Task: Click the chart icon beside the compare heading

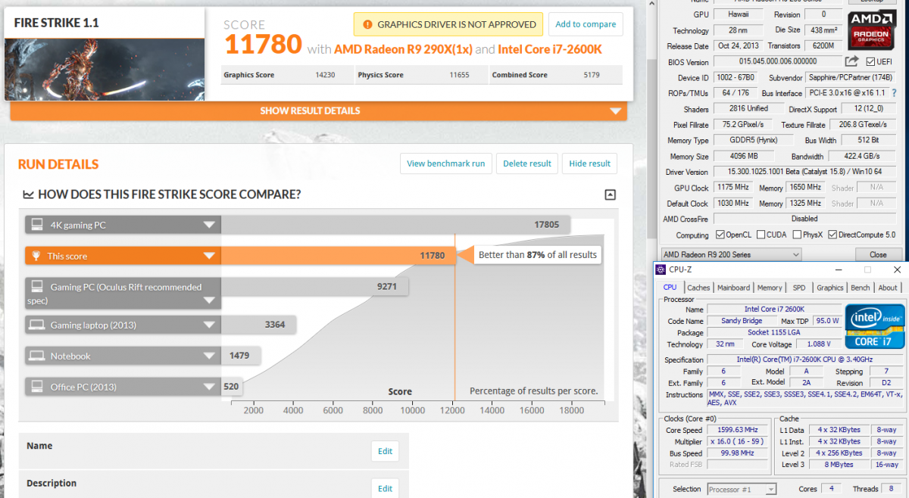Action: click(x=28, y=195)
